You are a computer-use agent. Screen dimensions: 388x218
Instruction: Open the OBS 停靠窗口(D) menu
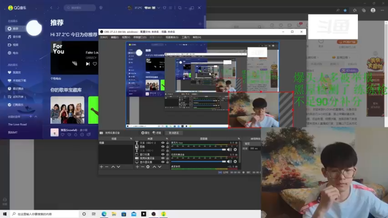click(140, 37)
